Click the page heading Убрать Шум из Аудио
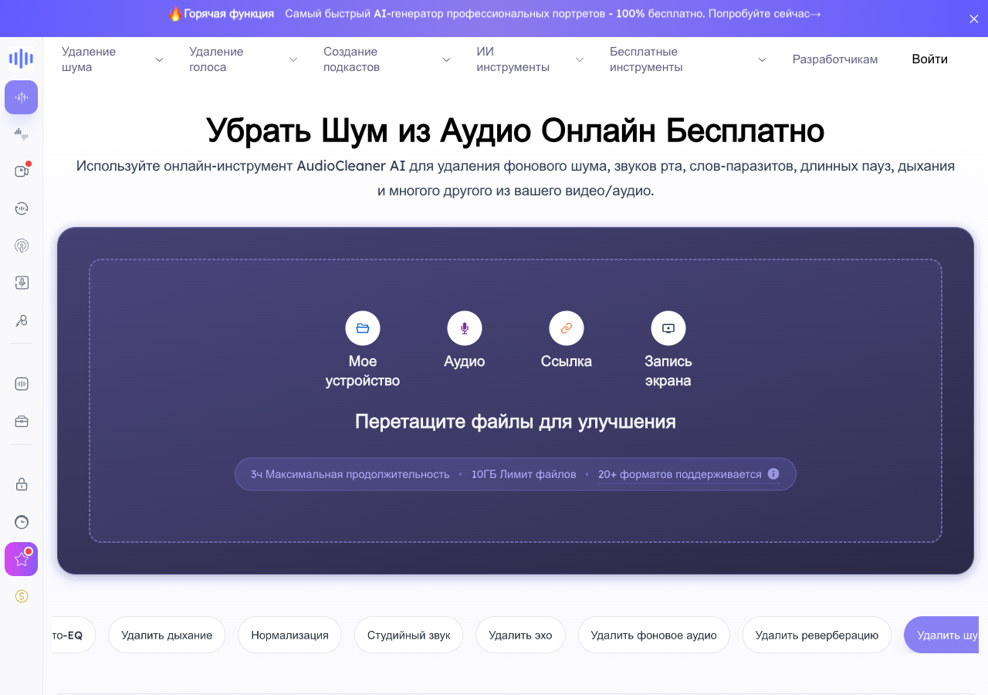988x695 pixels. tap(516, 131)
